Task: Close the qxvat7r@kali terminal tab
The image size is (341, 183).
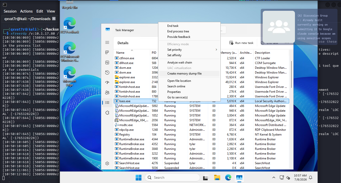Action: [54, 19]
